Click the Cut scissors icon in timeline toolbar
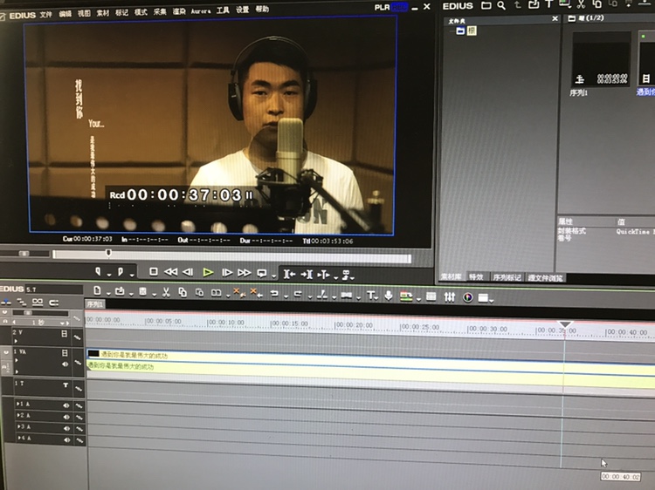 [x=166, y=292]
